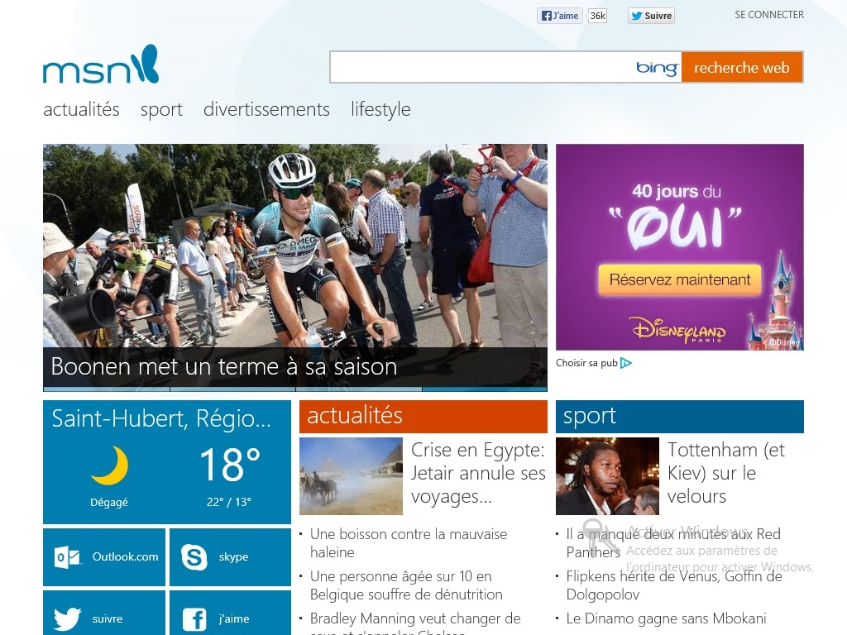
Task: Open 'Boonen met un terme à sa saison' headline
Action: pos(224,366)
